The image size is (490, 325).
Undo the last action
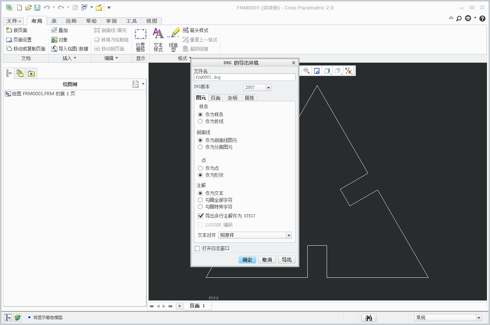point(47,8)
